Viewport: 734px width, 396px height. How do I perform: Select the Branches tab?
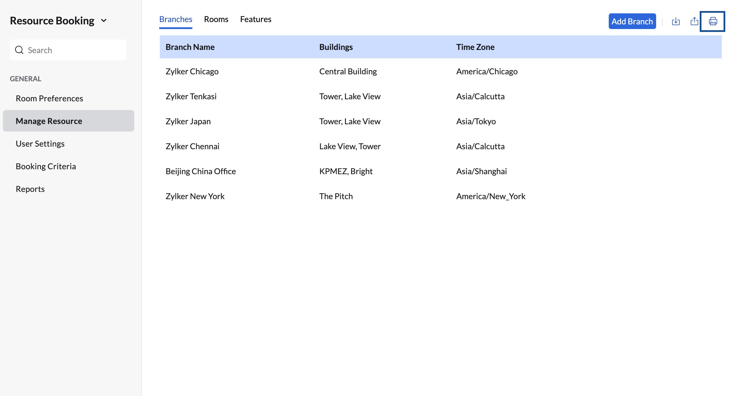[x=176, y=19]
